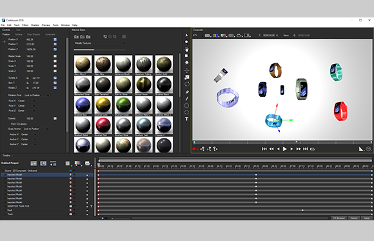Open Pivot Y dropdown
This screenshot has width=374, height=241.
26,106
